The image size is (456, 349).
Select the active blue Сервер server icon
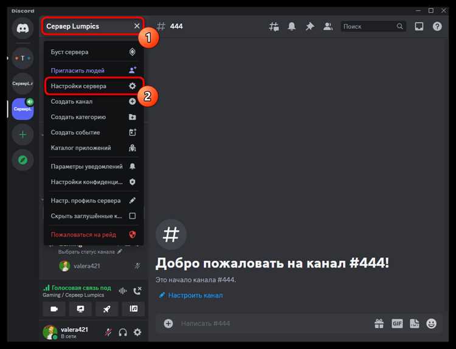pyautogui.click(x=22, y=109)
